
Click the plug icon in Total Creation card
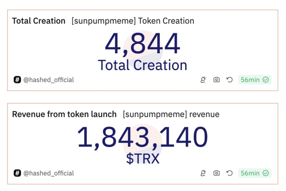[x=203, y=80]
